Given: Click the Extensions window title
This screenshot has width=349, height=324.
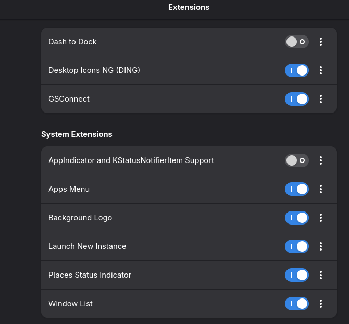Looking at the screenshot, I should 189,7.
